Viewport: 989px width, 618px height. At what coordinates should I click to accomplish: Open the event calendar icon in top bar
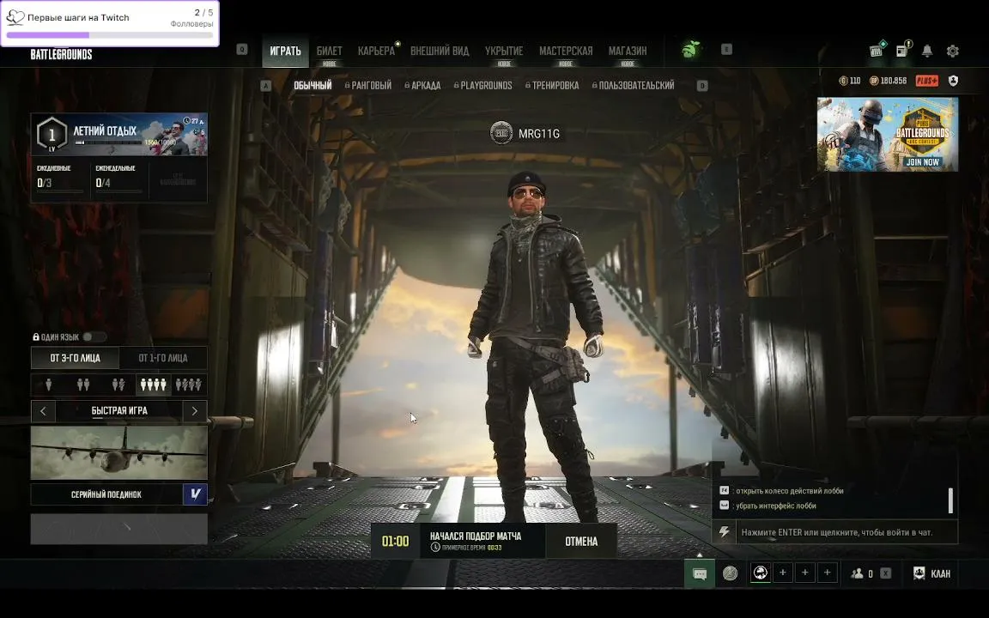pos(876,50)
